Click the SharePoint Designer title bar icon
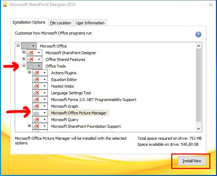The height and width of the screenshot is (176, 217). tap(5, 5)
